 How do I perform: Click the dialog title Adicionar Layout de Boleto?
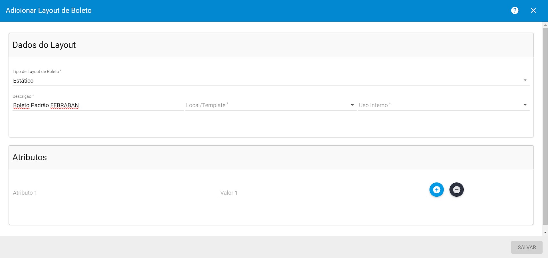(49, 11)
